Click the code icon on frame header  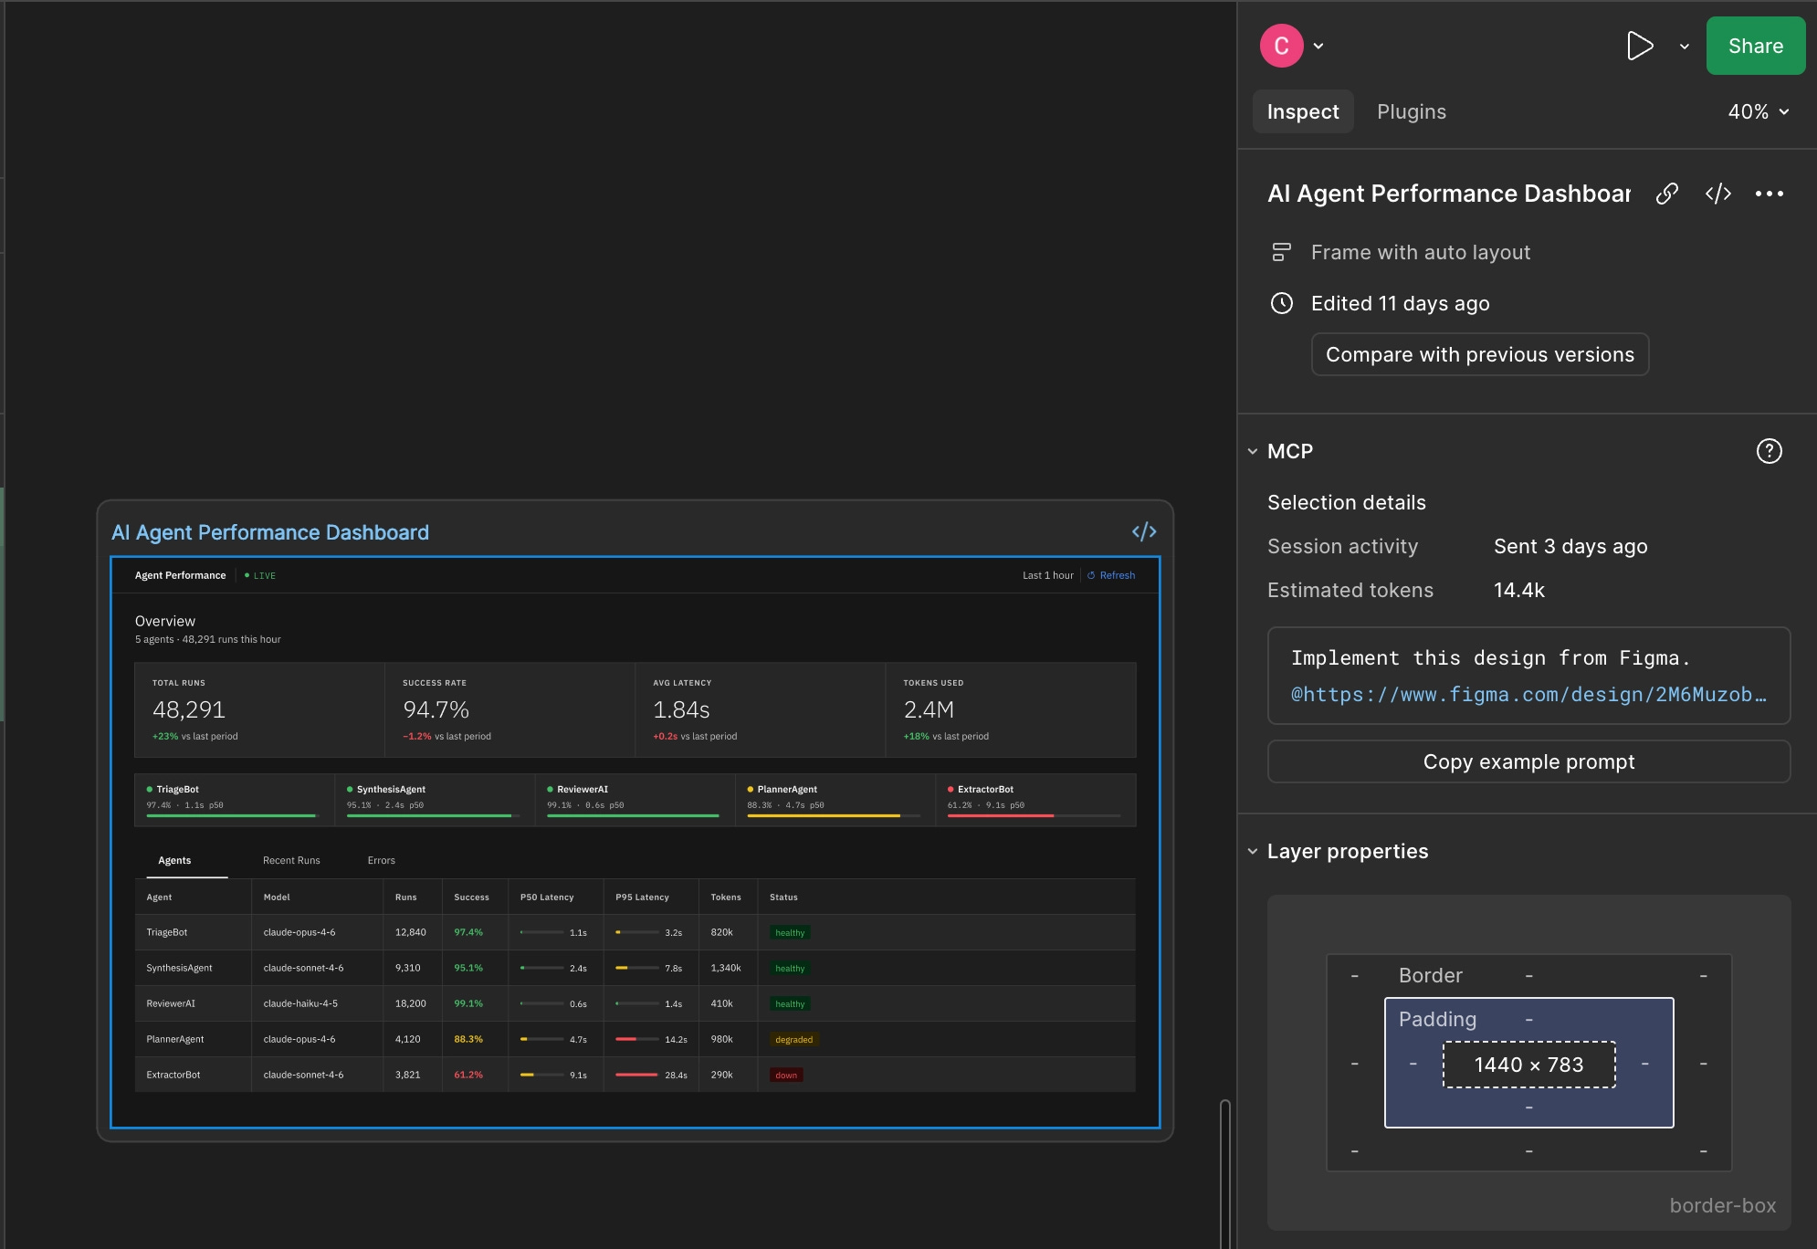1144,531
